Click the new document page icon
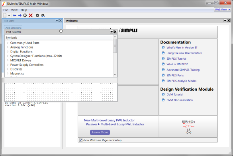This screenshot has height=156, width=233. (x=5, y=16)
